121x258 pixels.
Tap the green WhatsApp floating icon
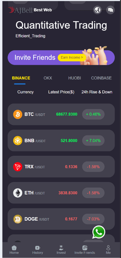point(99,232)
